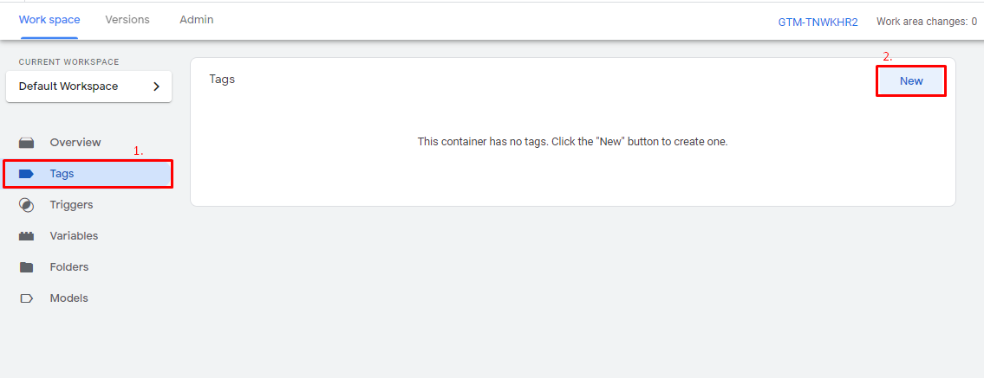Open the Versions tab
This screenshot has height=378, width=984.
[x=127, y=19]
